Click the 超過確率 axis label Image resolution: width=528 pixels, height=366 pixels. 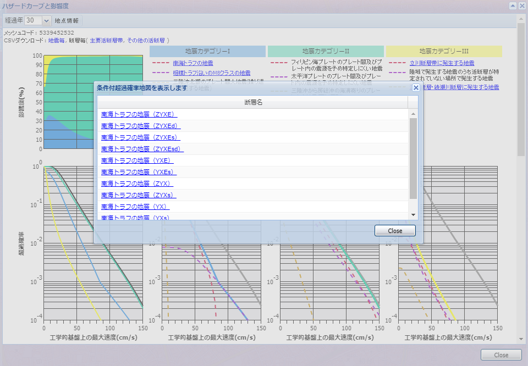[21, 243]
